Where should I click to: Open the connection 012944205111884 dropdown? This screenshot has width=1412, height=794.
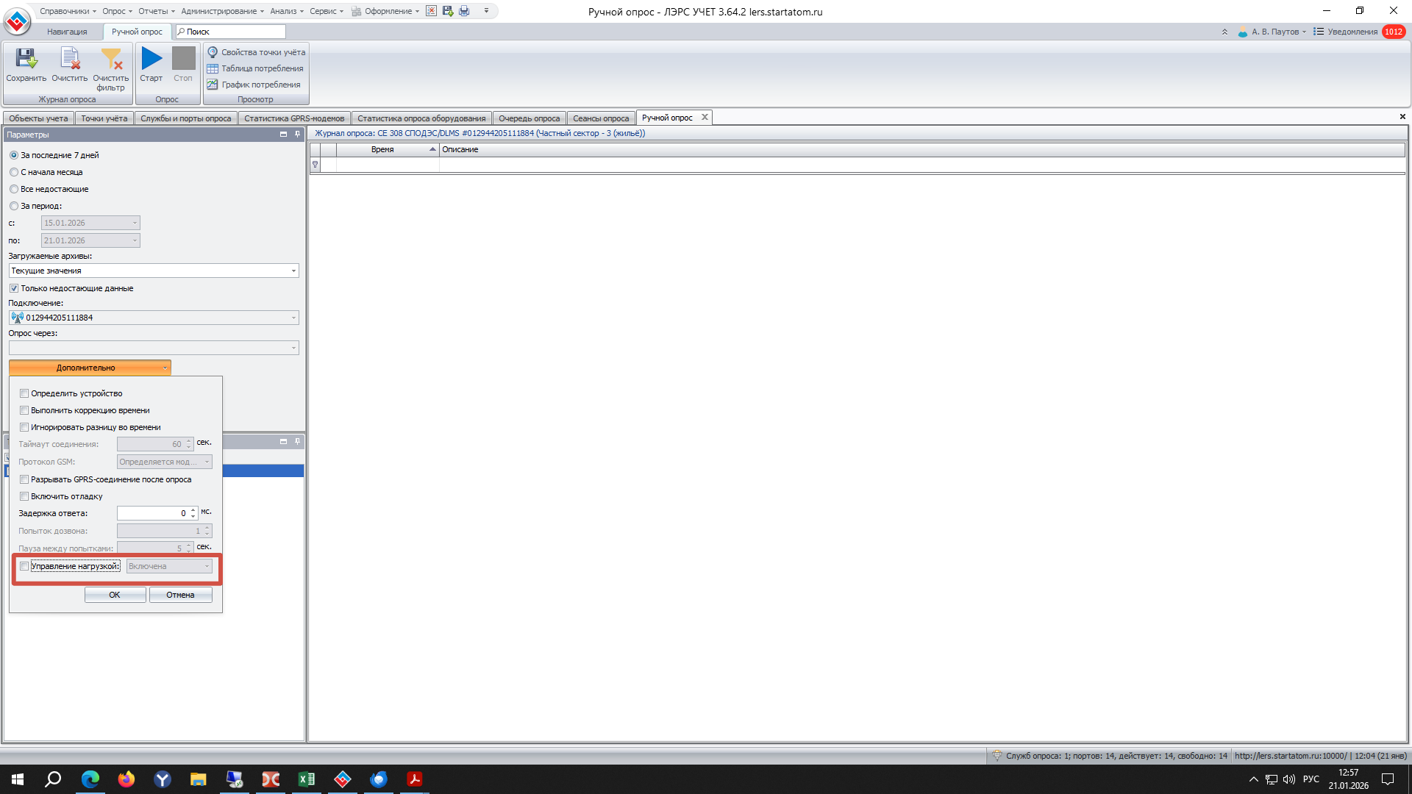[x=293, y=318]
